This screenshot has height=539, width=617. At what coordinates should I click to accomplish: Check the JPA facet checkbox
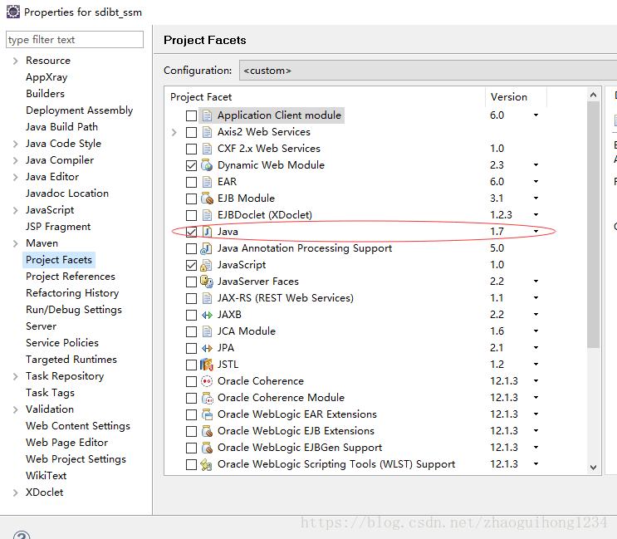[191, 348]
